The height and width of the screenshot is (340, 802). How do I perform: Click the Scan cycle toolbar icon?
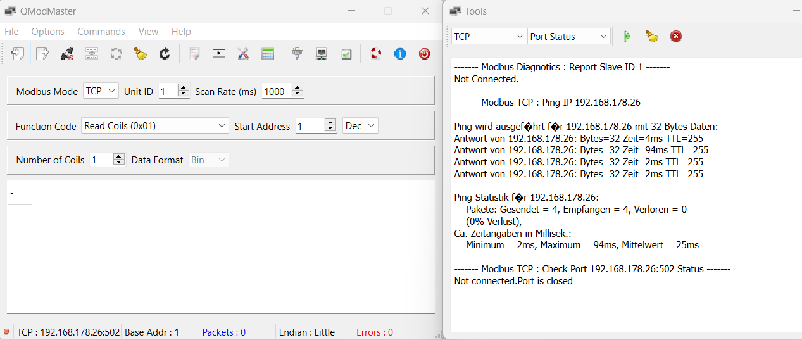pyautogui.click(x=116, y=54)
